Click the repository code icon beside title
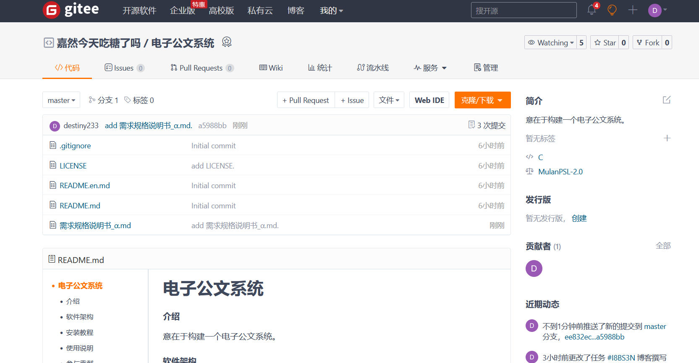This screenshot has width=699, height=363. click(49, 43)
